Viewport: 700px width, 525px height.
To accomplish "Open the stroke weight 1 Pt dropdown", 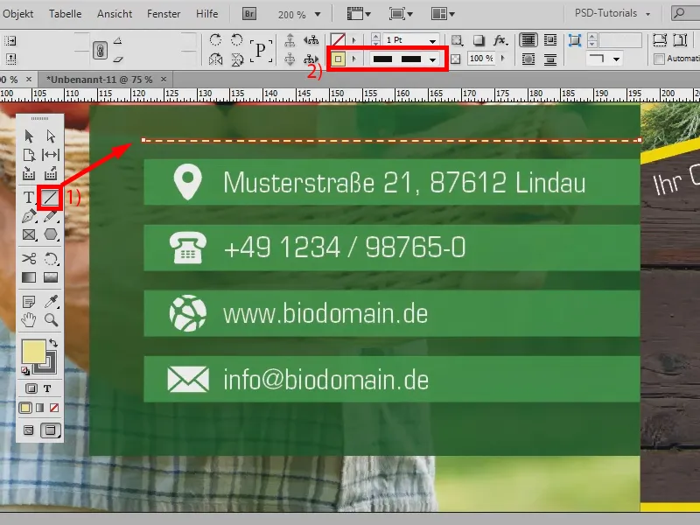I will pyautogui.click(x=432, y=40).
